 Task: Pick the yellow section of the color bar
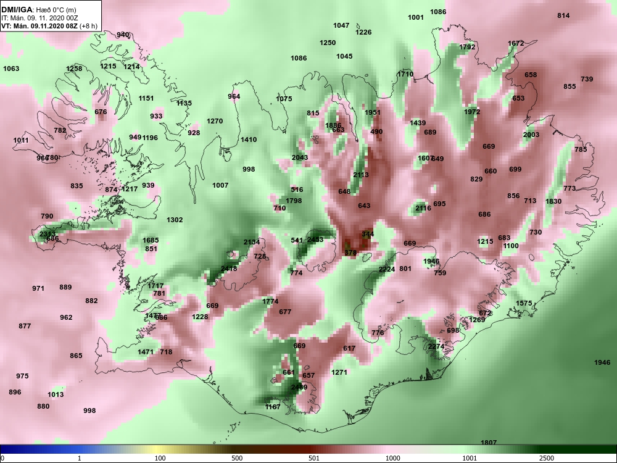pos(155,449)
